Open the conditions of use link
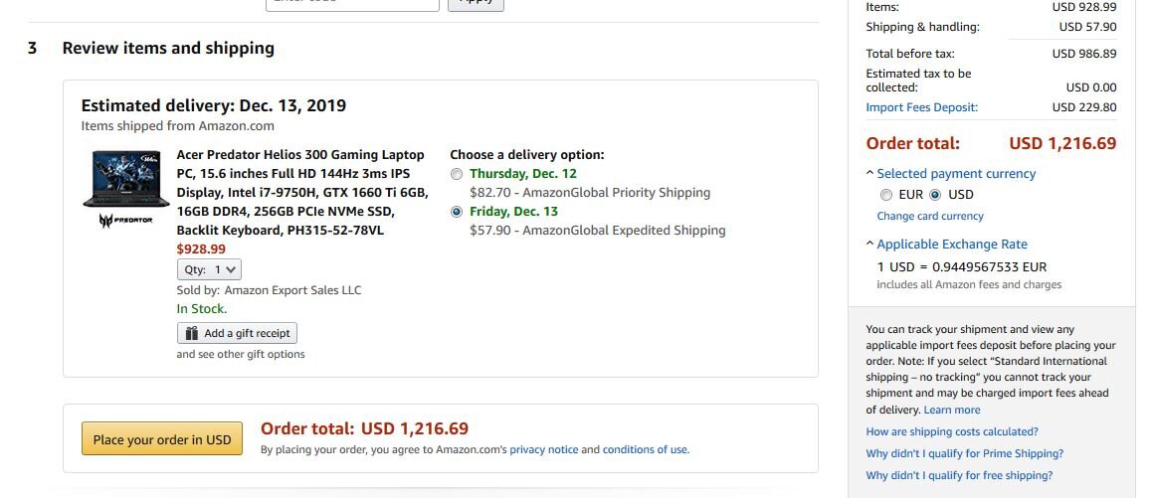Image resolution: width=1153 pixels, height=498 pixels. click(645, 449)
